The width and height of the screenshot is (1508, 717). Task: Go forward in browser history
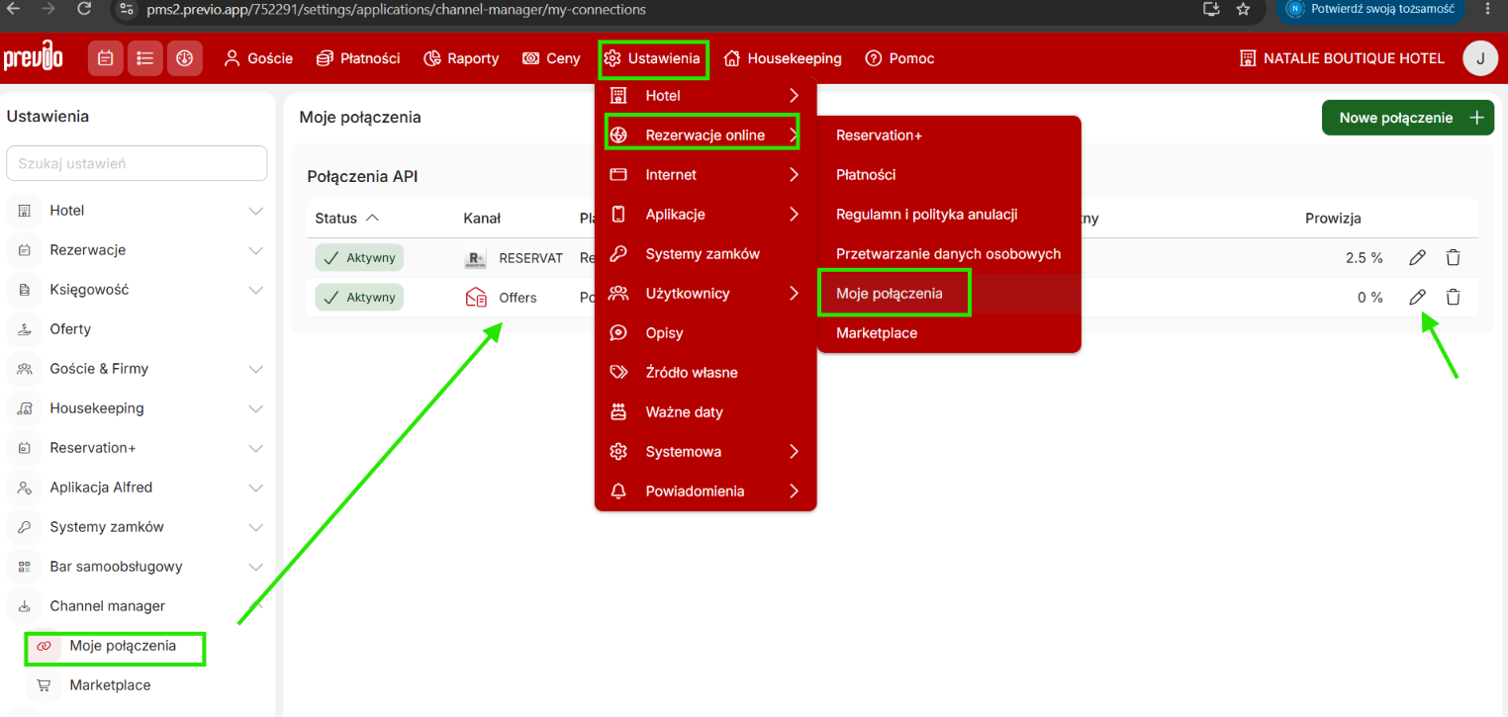coord(48,9)
